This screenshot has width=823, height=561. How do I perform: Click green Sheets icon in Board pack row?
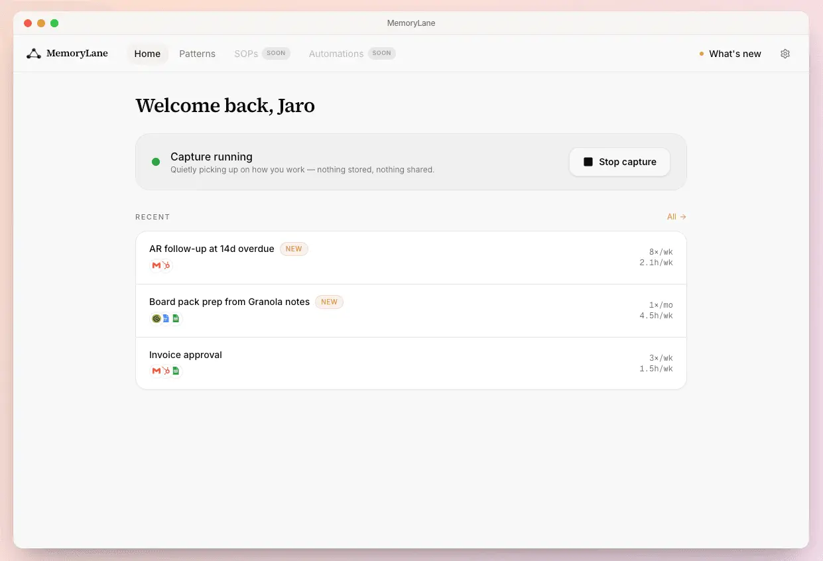[x=176, y=318]
